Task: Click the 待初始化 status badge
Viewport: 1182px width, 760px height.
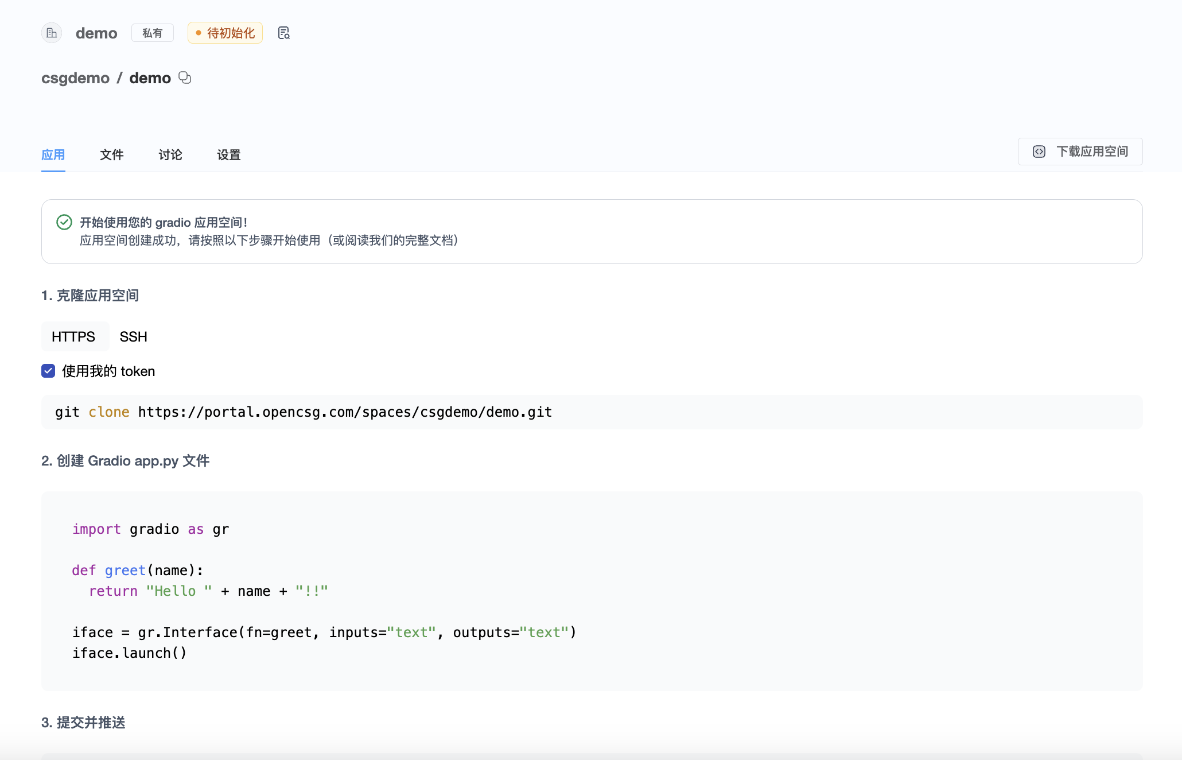Action: (225, 33)
